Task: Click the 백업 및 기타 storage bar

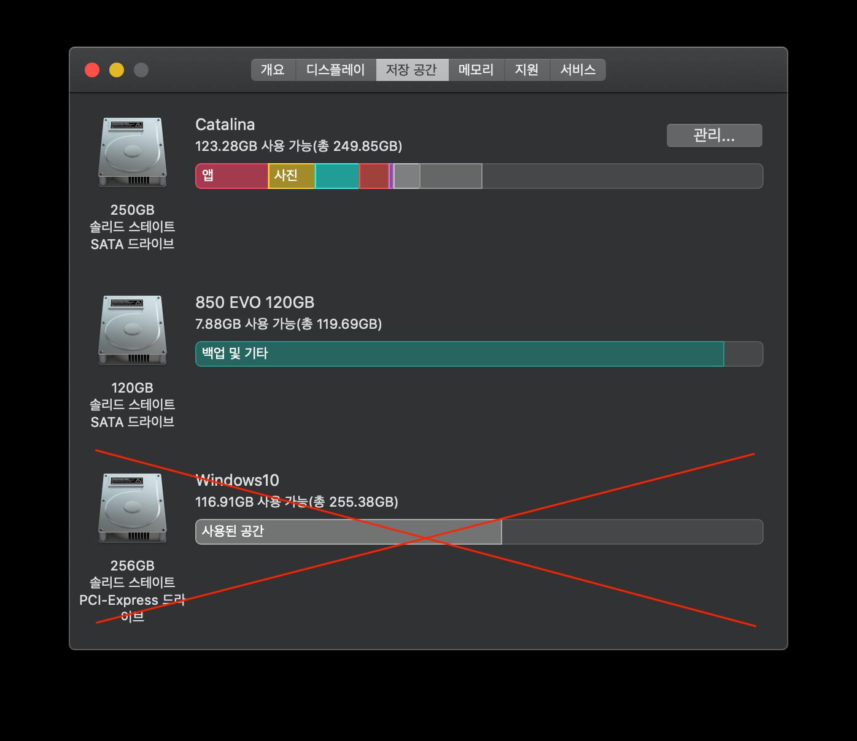Action: pyautogui.click(x=460, y=354)
